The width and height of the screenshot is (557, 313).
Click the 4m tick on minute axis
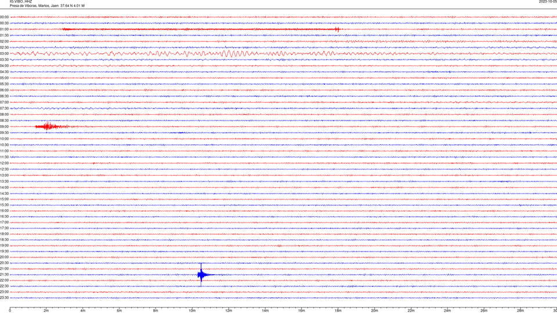pyautogui.click(x=83, y=311)
